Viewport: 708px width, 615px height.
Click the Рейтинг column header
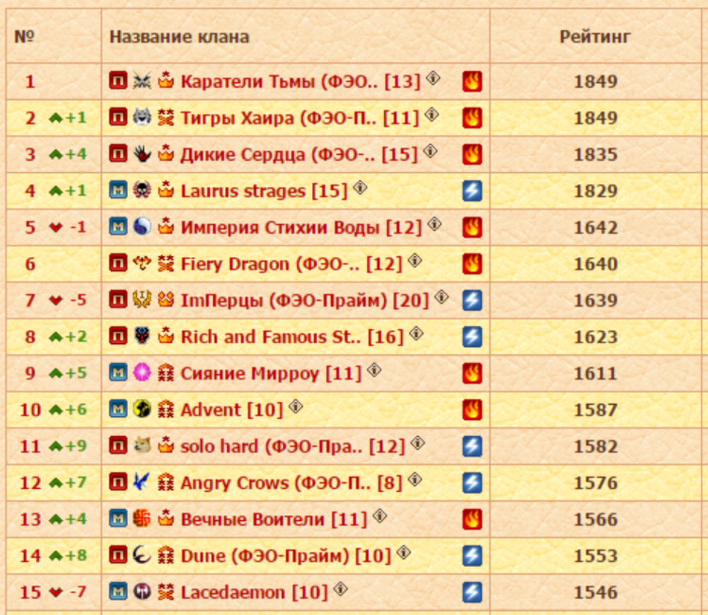point(595,37)
